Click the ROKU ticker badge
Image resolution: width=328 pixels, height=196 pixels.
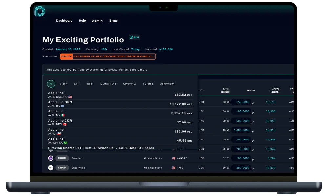[62, 158]
